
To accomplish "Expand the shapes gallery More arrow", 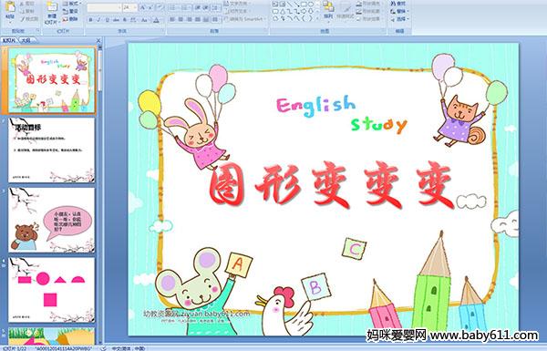I will tap(318, 18).
